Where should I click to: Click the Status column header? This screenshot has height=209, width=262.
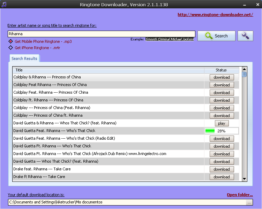coord(222,70)
